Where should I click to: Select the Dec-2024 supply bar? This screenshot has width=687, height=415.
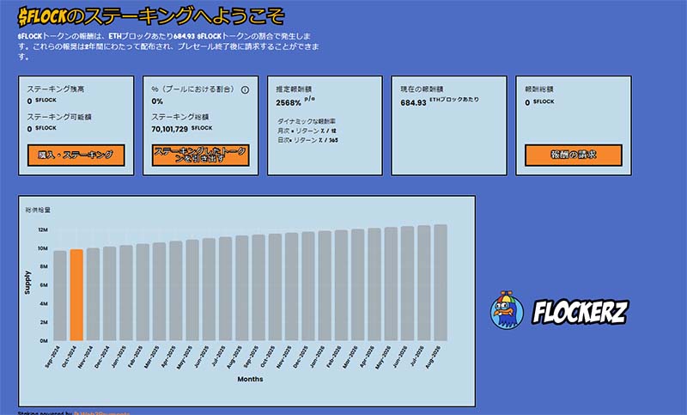click(x=110, y=294)
